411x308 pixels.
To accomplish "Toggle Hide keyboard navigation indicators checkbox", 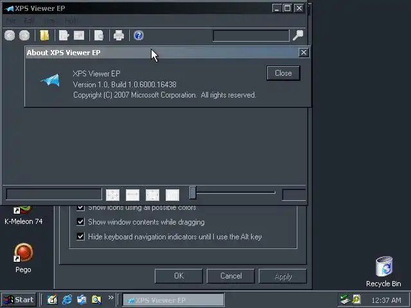I will 80,237.
